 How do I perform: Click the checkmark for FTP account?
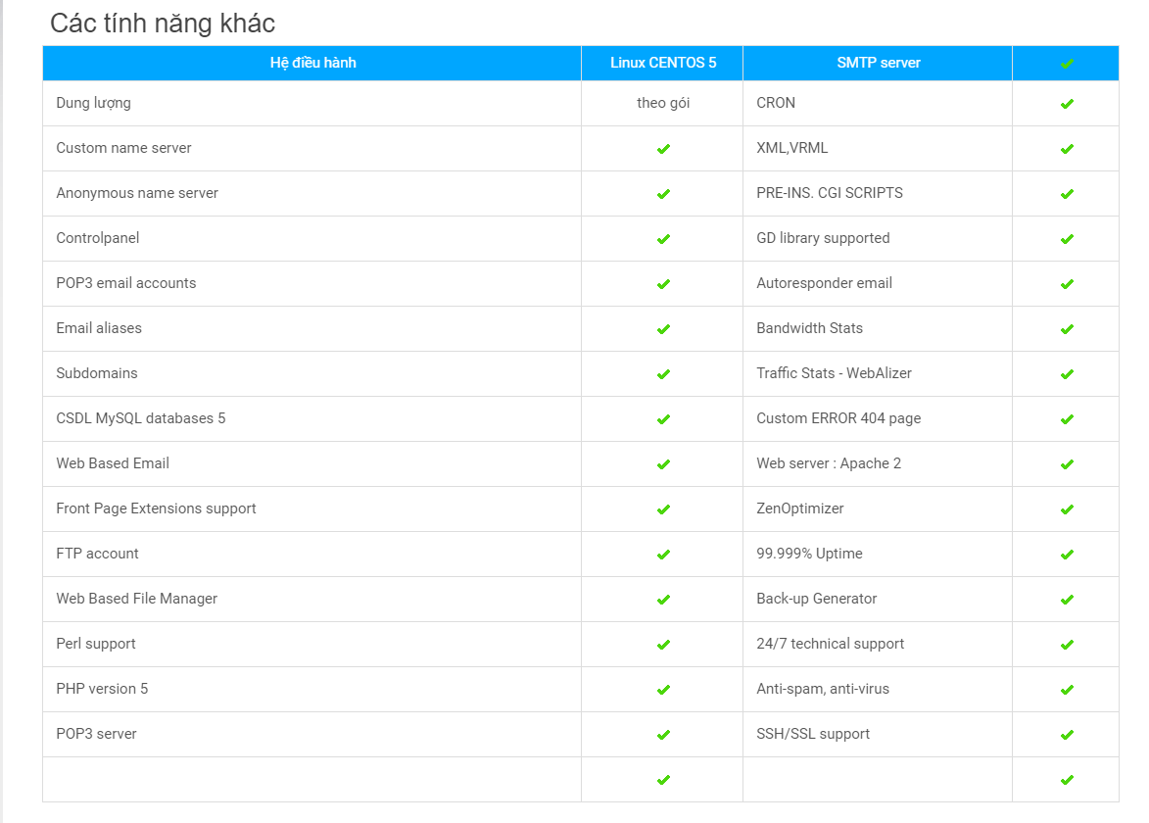click(x=663, y=555)
